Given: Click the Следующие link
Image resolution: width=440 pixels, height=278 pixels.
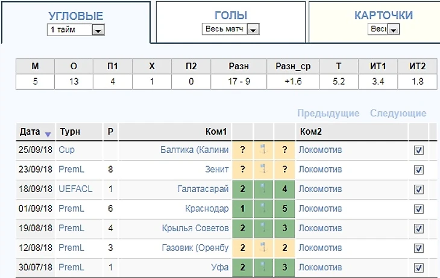Looking at the screenshot, I should coord(398,113).
